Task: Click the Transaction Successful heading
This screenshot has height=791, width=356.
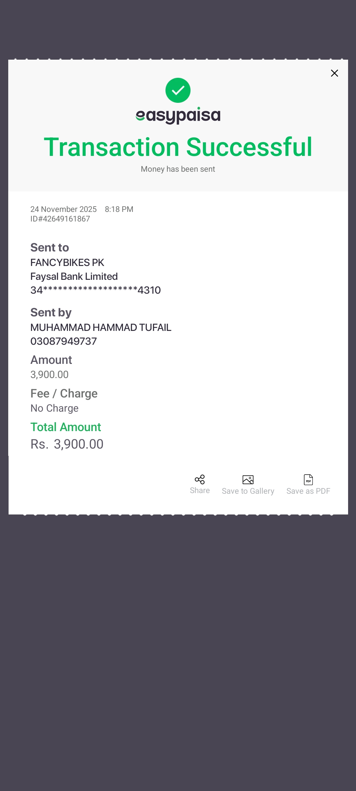Action: (x=178, y=147)
